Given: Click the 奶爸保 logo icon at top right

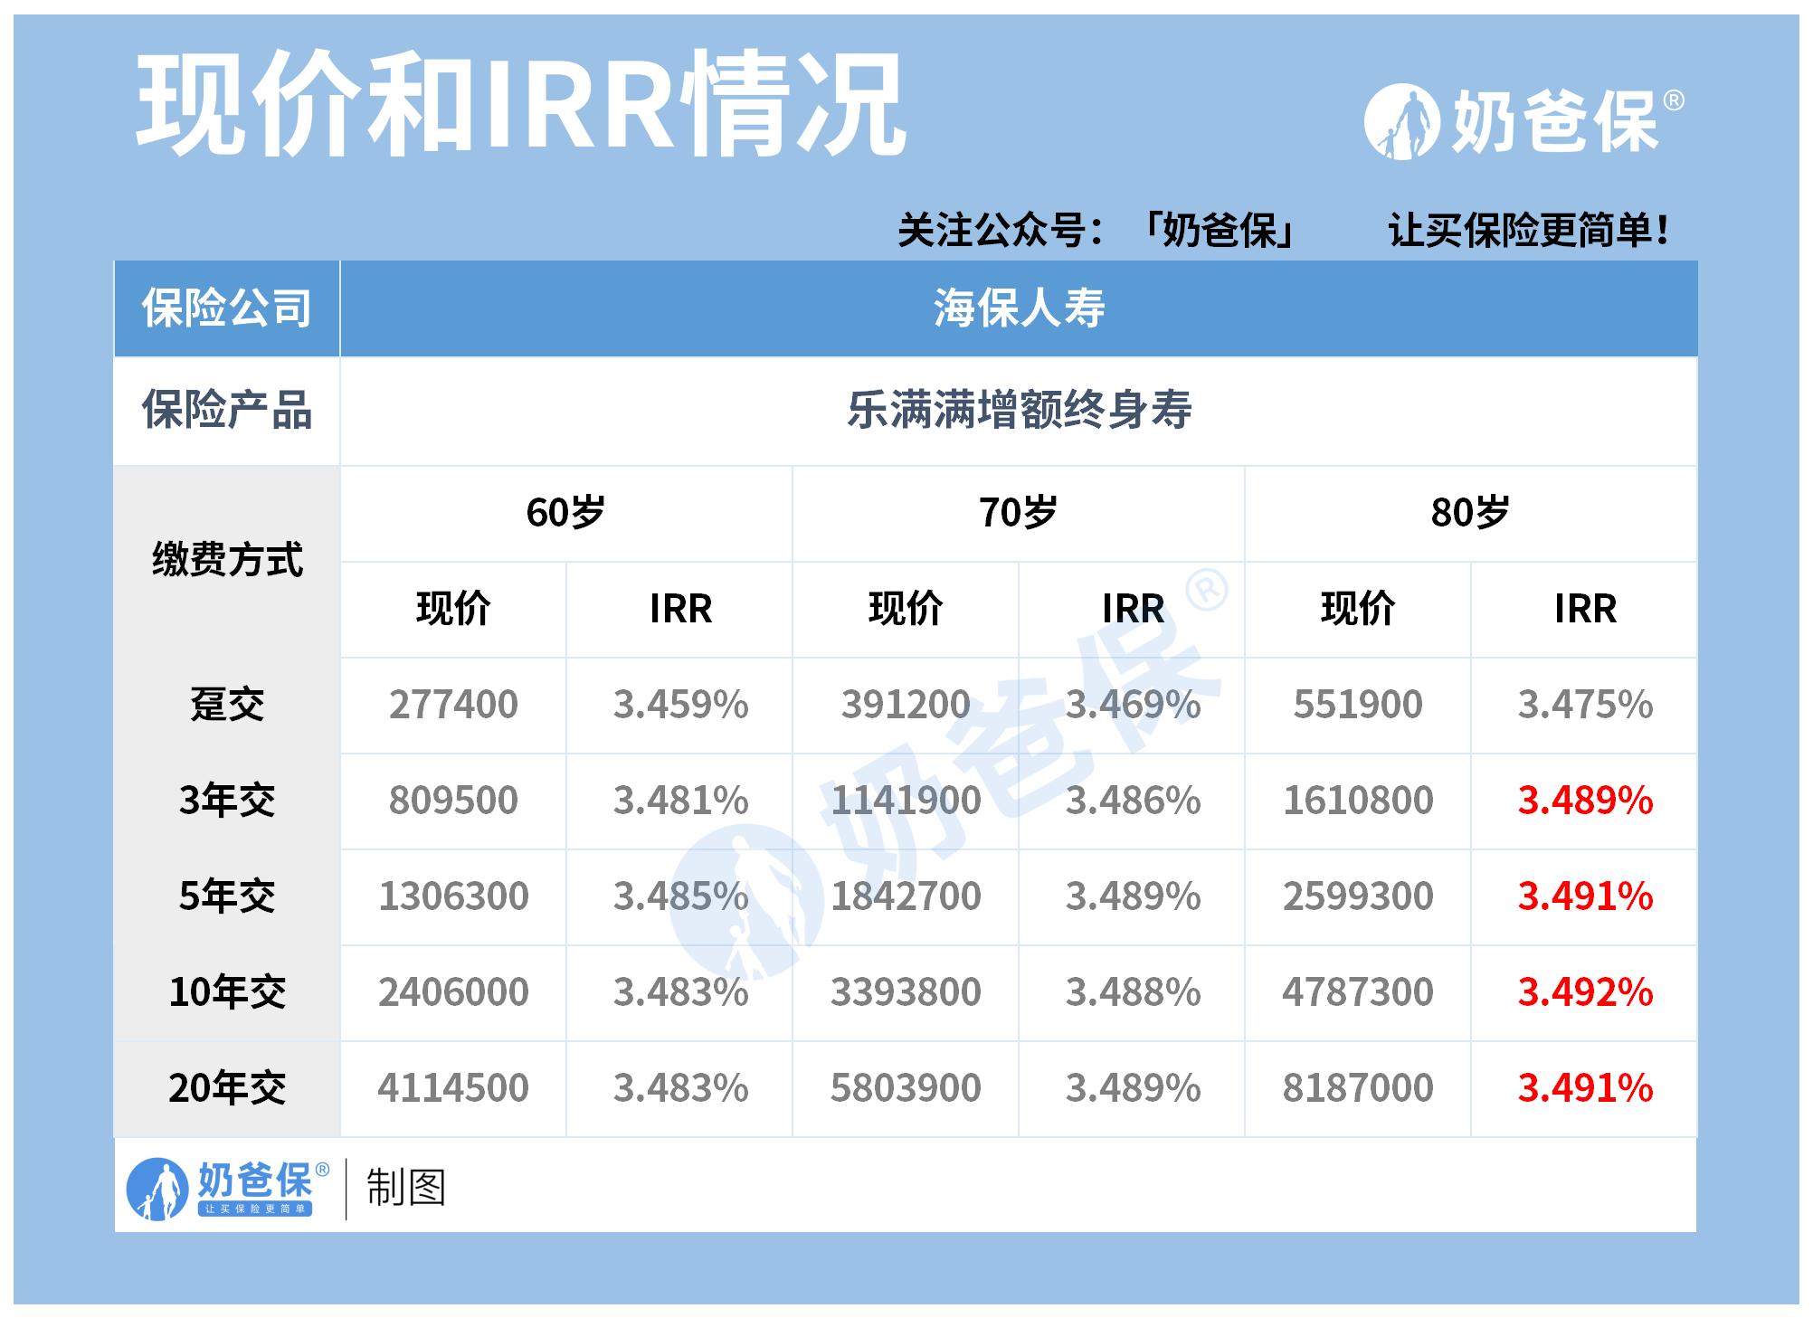Looking at the screenshot, I should [x=1401, y=122].
